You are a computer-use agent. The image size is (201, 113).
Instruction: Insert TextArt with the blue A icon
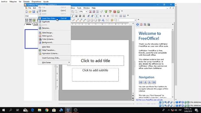[x=103, y=20]
